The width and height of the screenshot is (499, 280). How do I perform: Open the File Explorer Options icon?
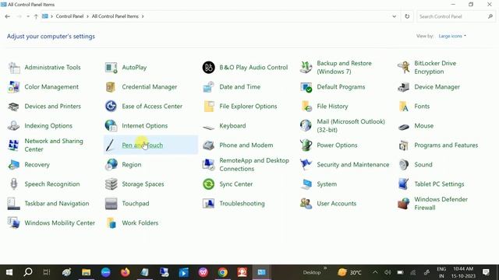pos(208,107)
